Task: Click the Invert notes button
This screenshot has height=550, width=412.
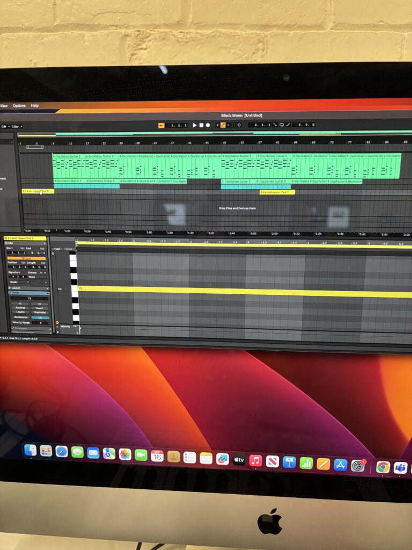Action: [40, 308]
